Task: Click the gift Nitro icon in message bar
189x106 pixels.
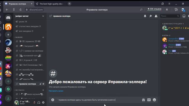Action: point(144,100)
